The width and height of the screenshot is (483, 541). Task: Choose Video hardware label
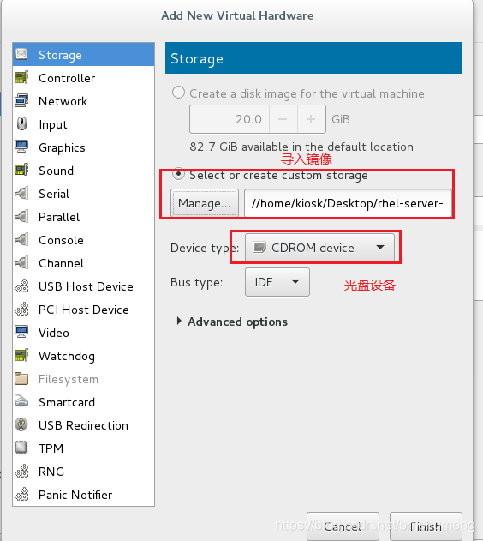[54, 333]
